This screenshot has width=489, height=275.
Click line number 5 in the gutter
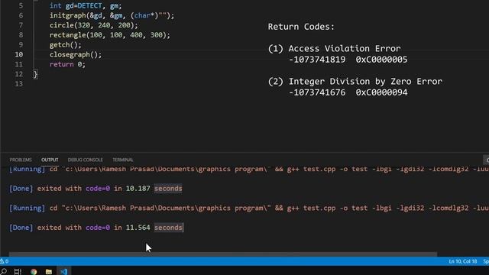click(21, 5)
